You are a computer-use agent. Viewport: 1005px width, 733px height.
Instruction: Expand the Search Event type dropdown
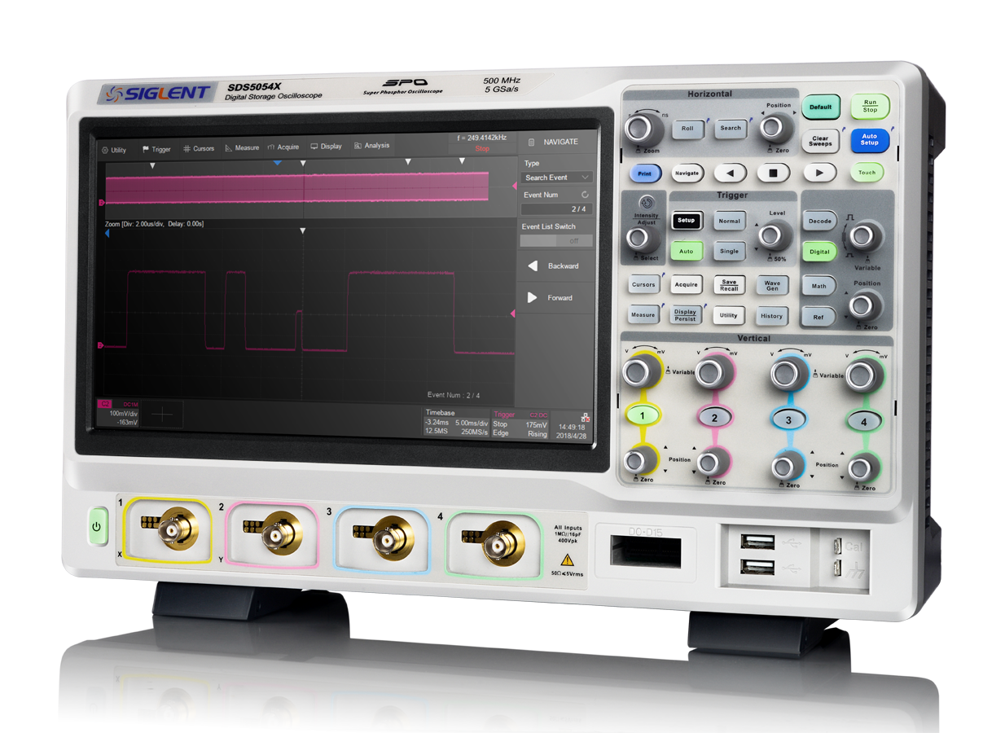coord(556,178)
